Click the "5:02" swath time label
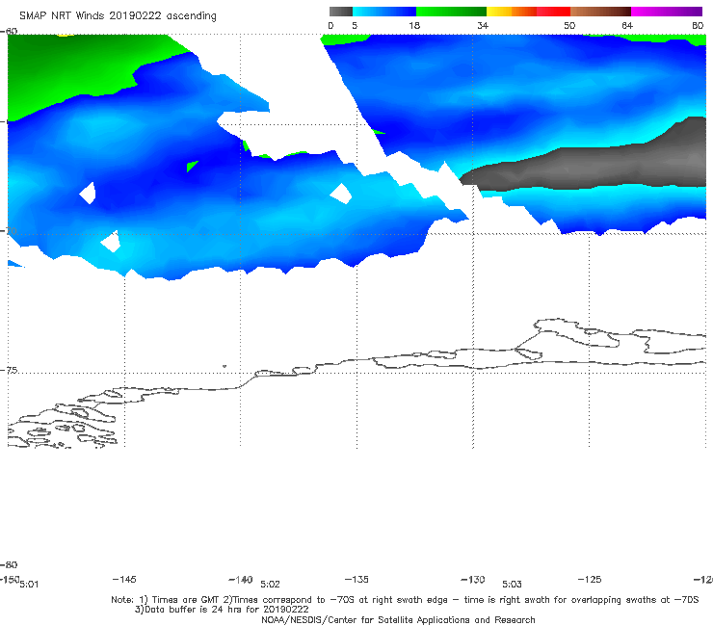This screenshot has height=626, width=713. click(x=270, y=585)
